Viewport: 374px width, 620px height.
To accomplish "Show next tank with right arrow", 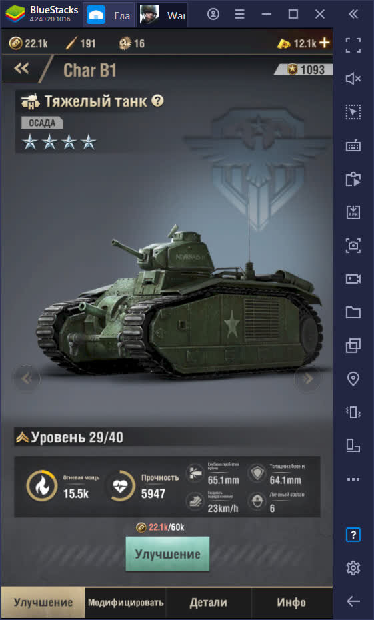I will click(x=307, y=378).
